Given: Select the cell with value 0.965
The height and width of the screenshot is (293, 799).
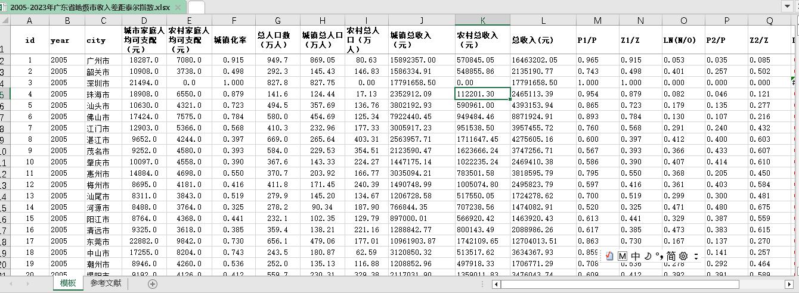Looking at the screenshot, I should click(597, 60).
